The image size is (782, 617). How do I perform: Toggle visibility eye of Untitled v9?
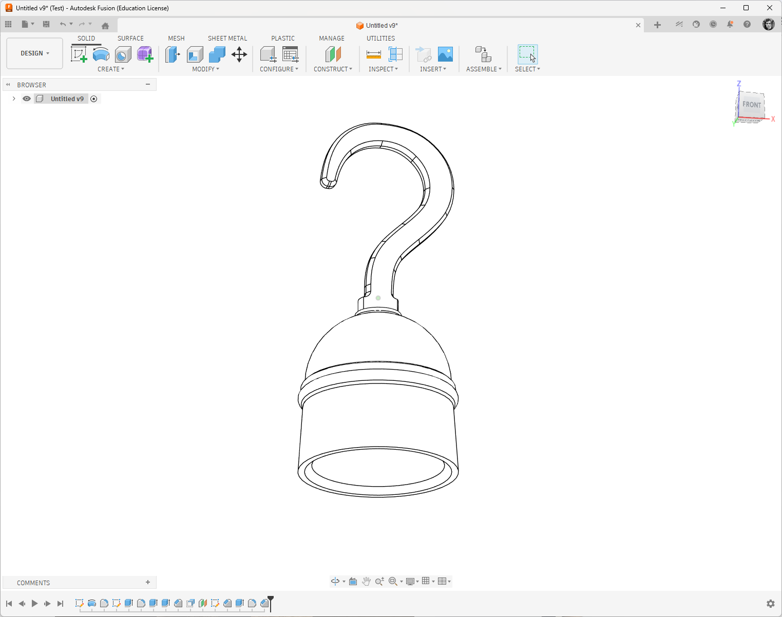tap(27, 99)
